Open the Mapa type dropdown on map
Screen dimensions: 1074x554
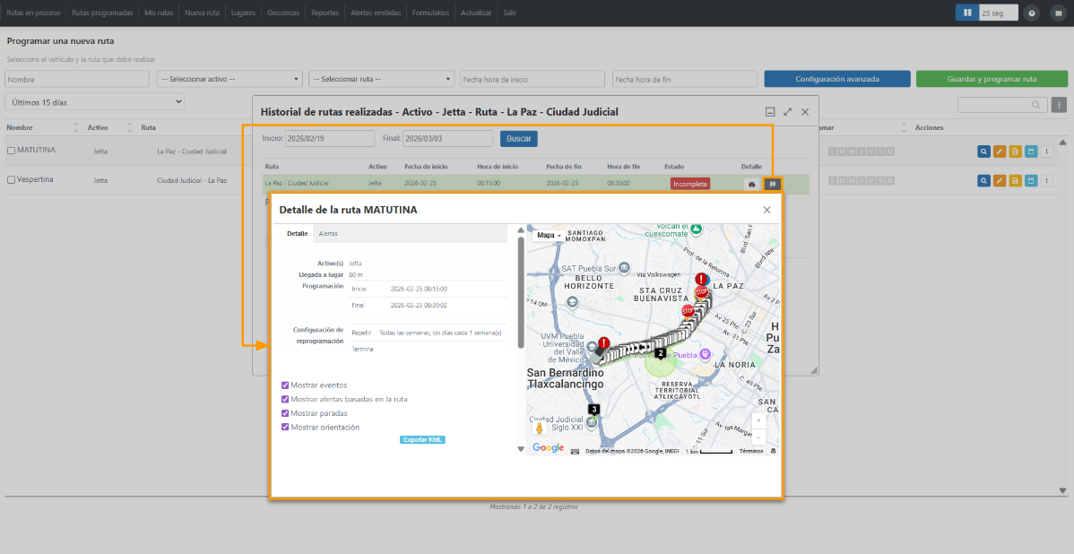click(550, 235)
